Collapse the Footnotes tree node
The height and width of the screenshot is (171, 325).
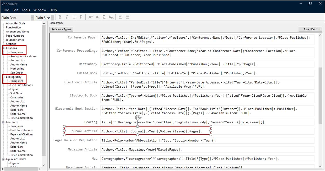pos(4,122)
